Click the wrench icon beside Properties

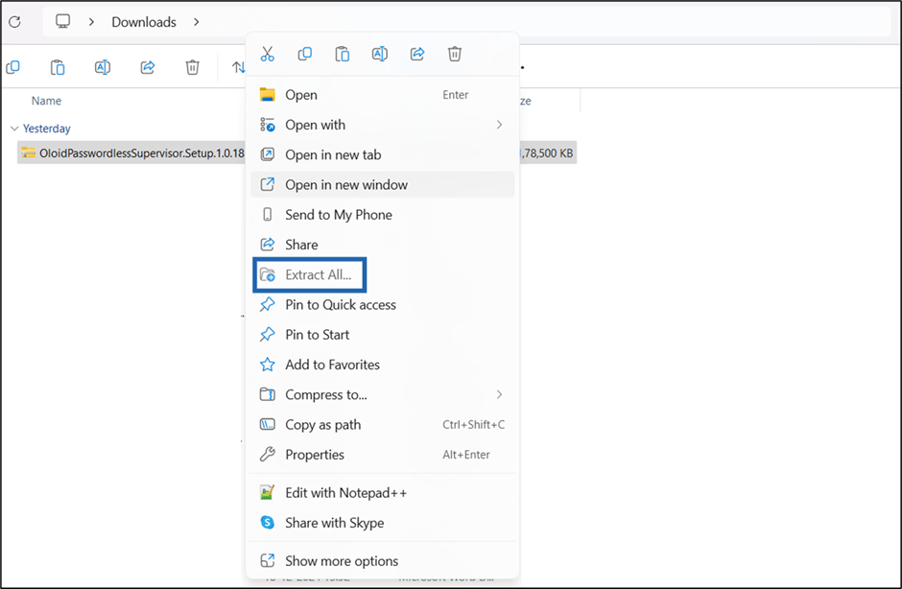coord(268,455)
